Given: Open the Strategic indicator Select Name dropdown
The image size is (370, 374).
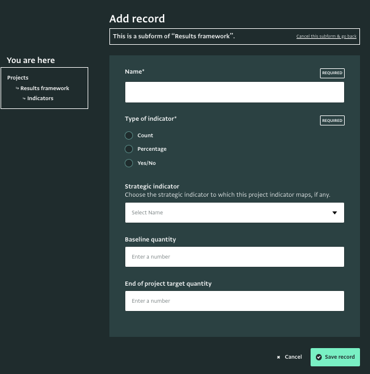Looking at the screenshot, I should [x=235, y=213].
